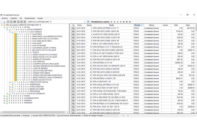
Task: Click detail 'POR ENTREGA A CTA "43"'
Action: pos(103,63)
